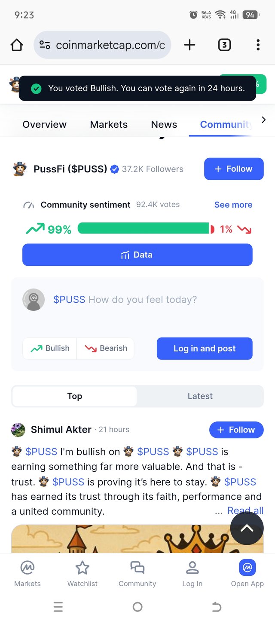
Task: Click the green sentiment progress bar
Action: (144, 228)
